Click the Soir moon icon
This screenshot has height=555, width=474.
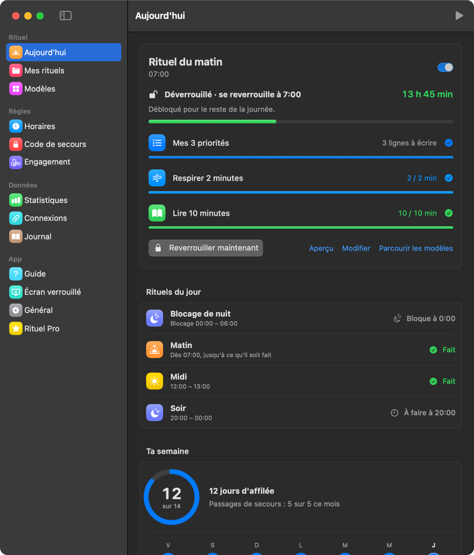click(x=154, y=412)
